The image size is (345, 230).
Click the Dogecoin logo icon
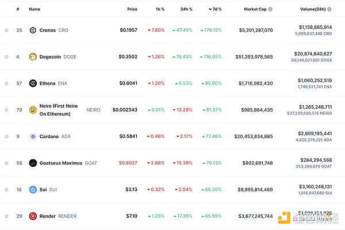click(33, 56)
